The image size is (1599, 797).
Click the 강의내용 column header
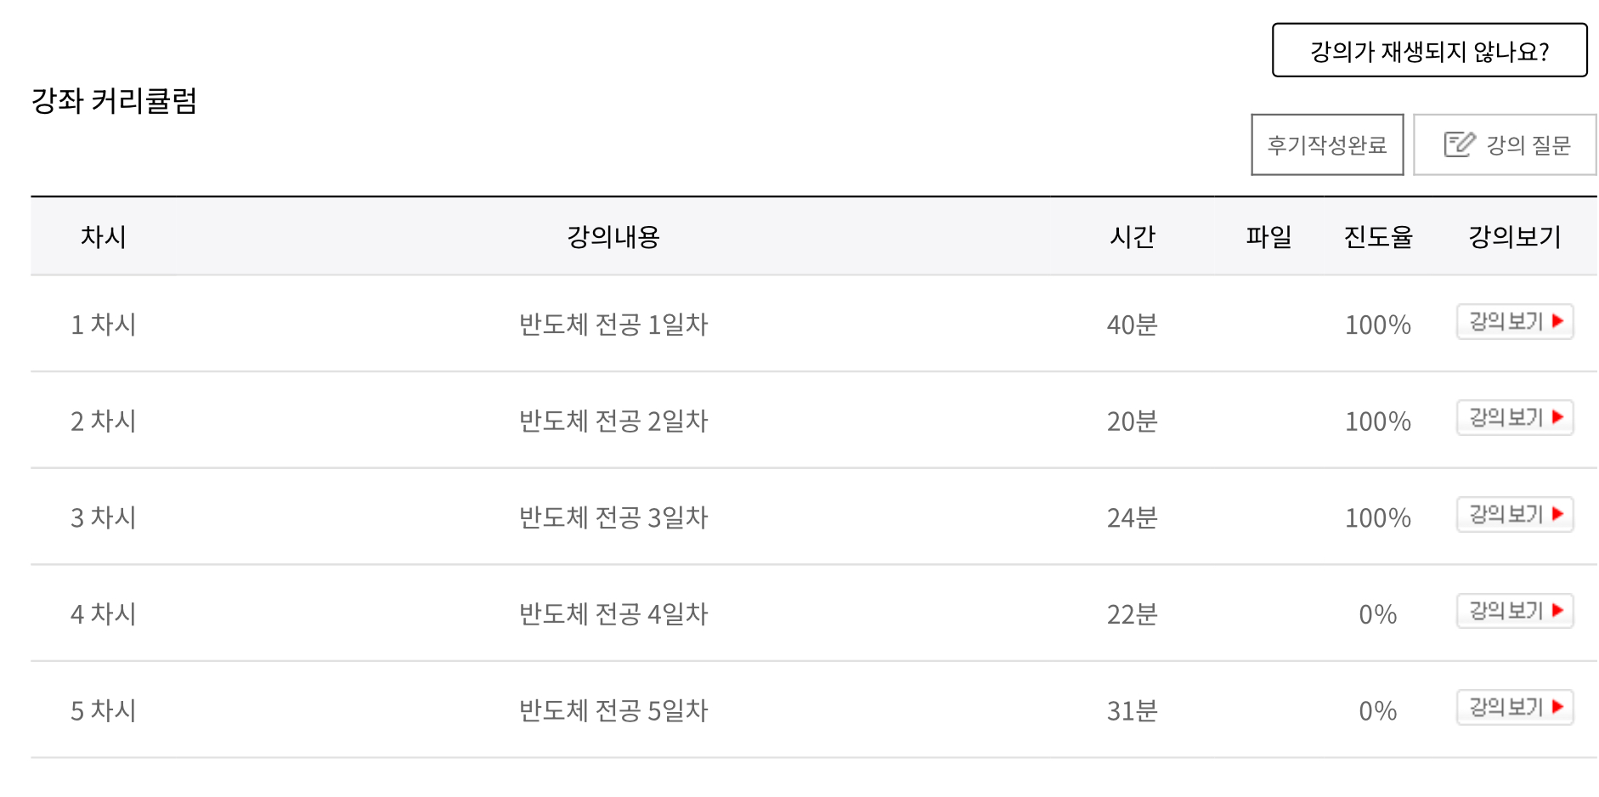point(613,236)
